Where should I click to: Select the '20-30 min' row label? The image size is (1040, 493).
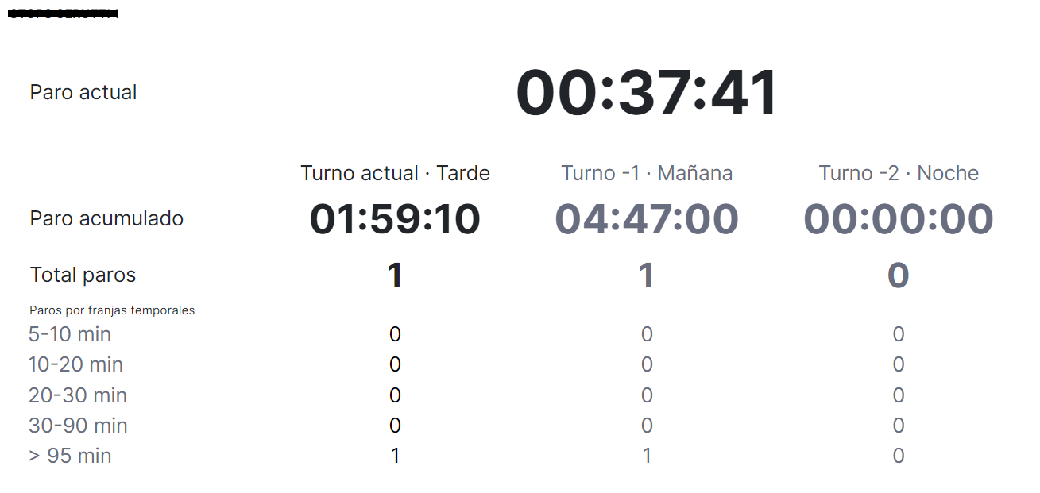click(x=78, y=395)
